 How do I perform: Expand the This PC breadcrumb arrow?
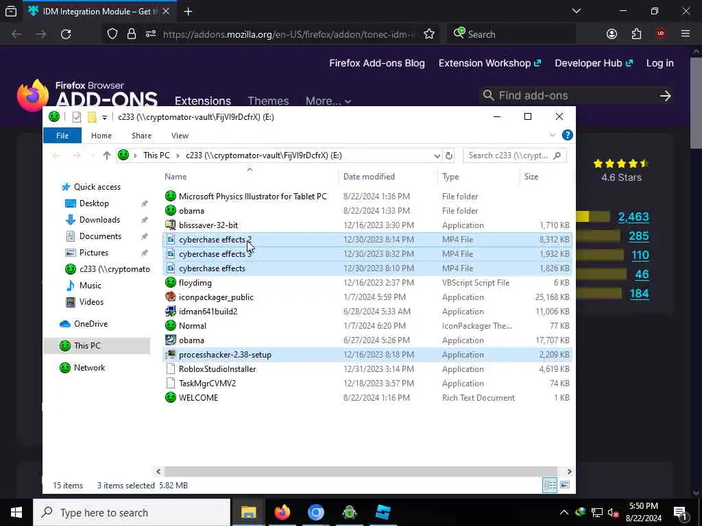[178, 155]
